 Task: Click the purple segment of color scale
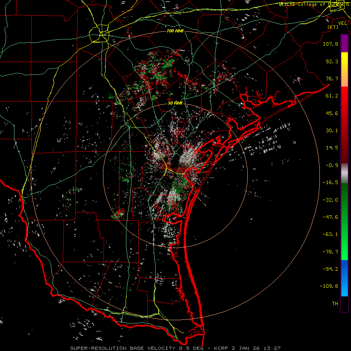click(344, 43)
